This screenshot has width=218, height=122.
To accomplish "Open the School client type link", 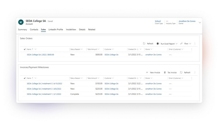I will [158, 21].
